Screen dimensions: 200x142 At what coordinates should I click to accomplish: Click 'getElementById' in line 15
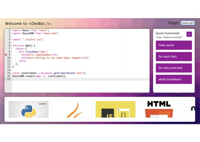point(63,73)
